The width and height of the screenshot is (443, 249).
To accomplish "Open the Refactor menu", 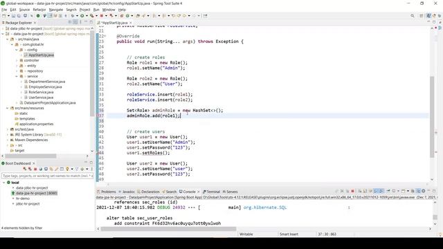I will pyautogui.click(x=39, y=10).
